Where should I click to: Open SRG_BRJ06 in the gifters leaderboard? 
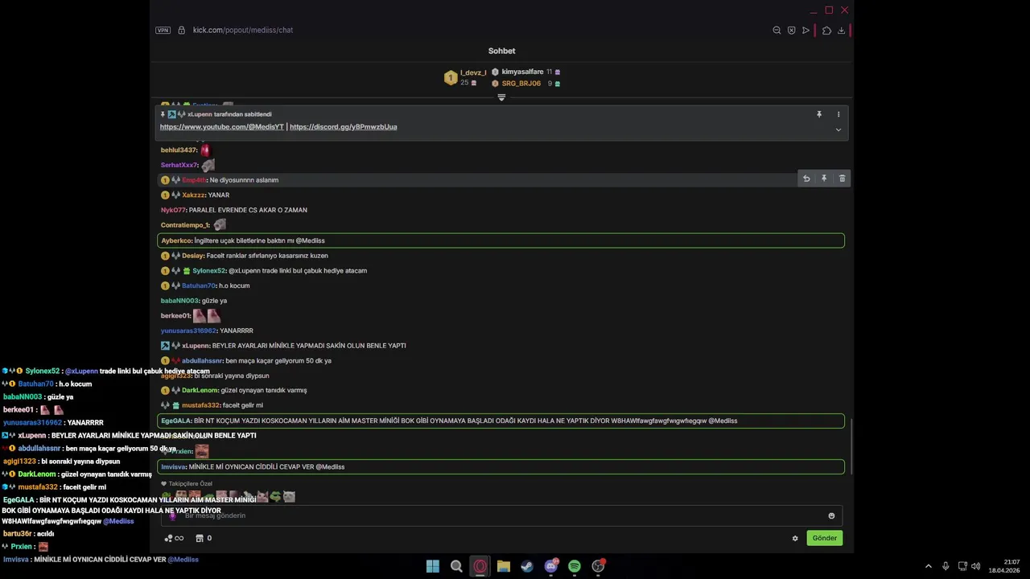point(521,84)
